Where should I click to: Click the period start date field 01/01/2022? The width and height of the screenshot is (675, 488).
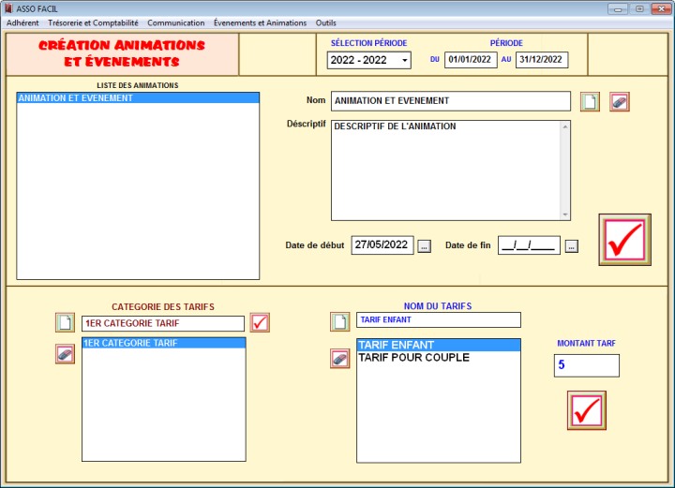click(470, 61)
